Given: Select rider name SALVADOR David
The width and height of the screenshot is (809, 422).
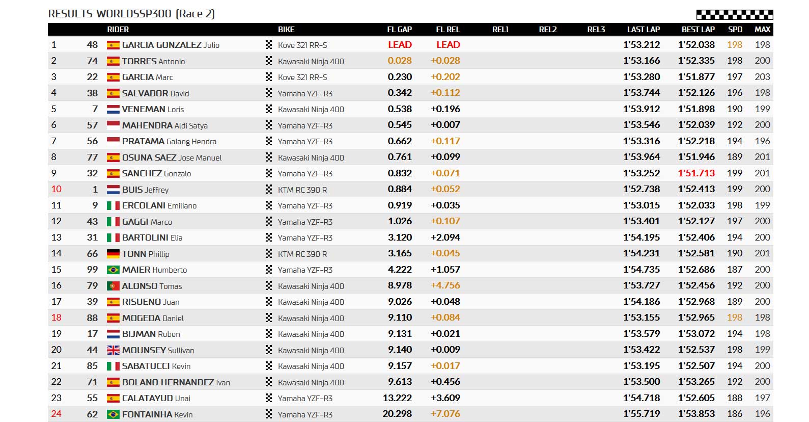Looking at the screenshot, I should (x=155, y=93).
